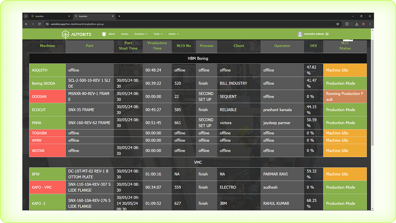This screenshot has width=396, height=223.
Task: Click the Client column header
Action: 239,46
